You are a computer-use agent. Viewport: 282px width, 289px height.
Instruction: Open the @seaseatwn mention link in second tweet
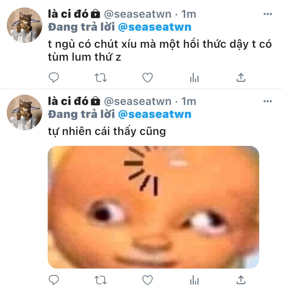tap(155, 115)
